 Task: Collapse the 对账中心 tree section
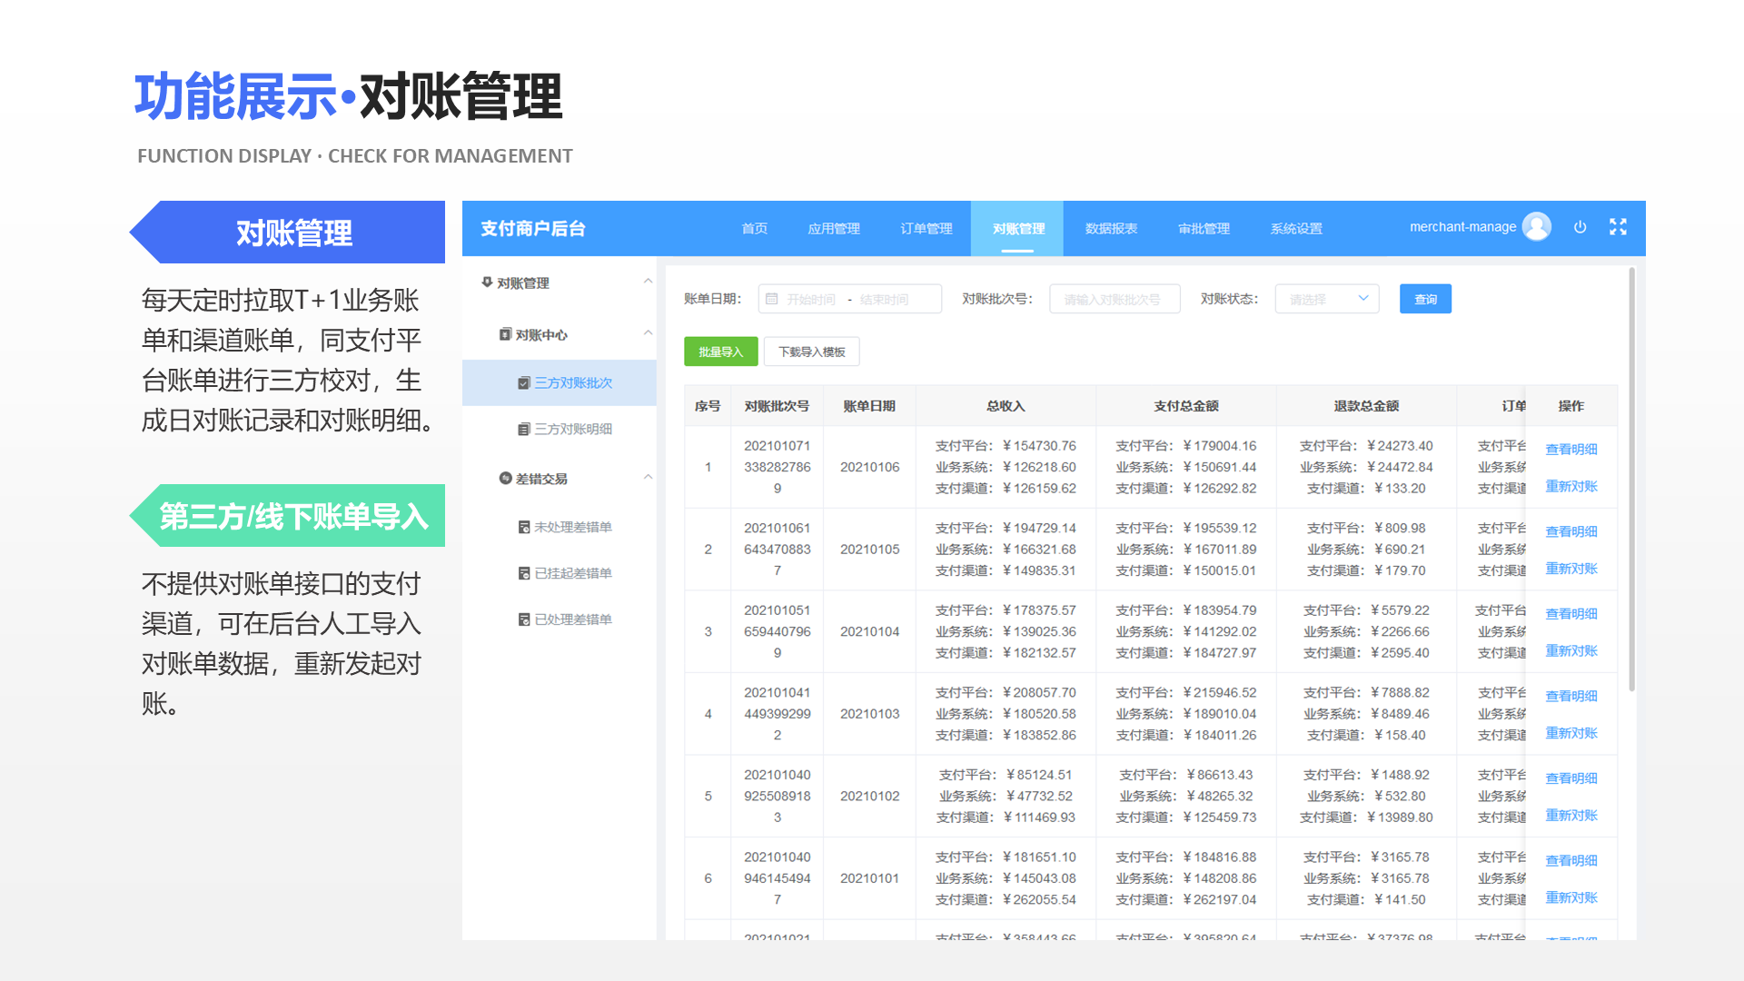tap(648, 334)
